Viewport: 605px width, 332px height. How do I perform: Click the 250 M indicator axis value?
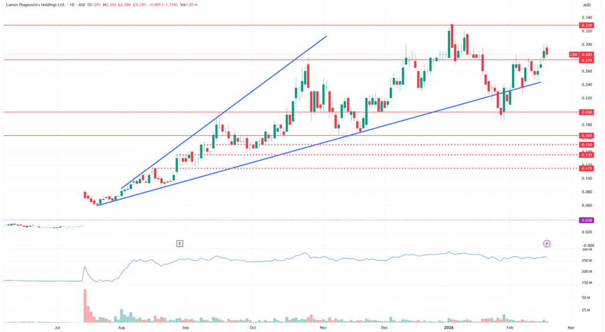[587, 261]
